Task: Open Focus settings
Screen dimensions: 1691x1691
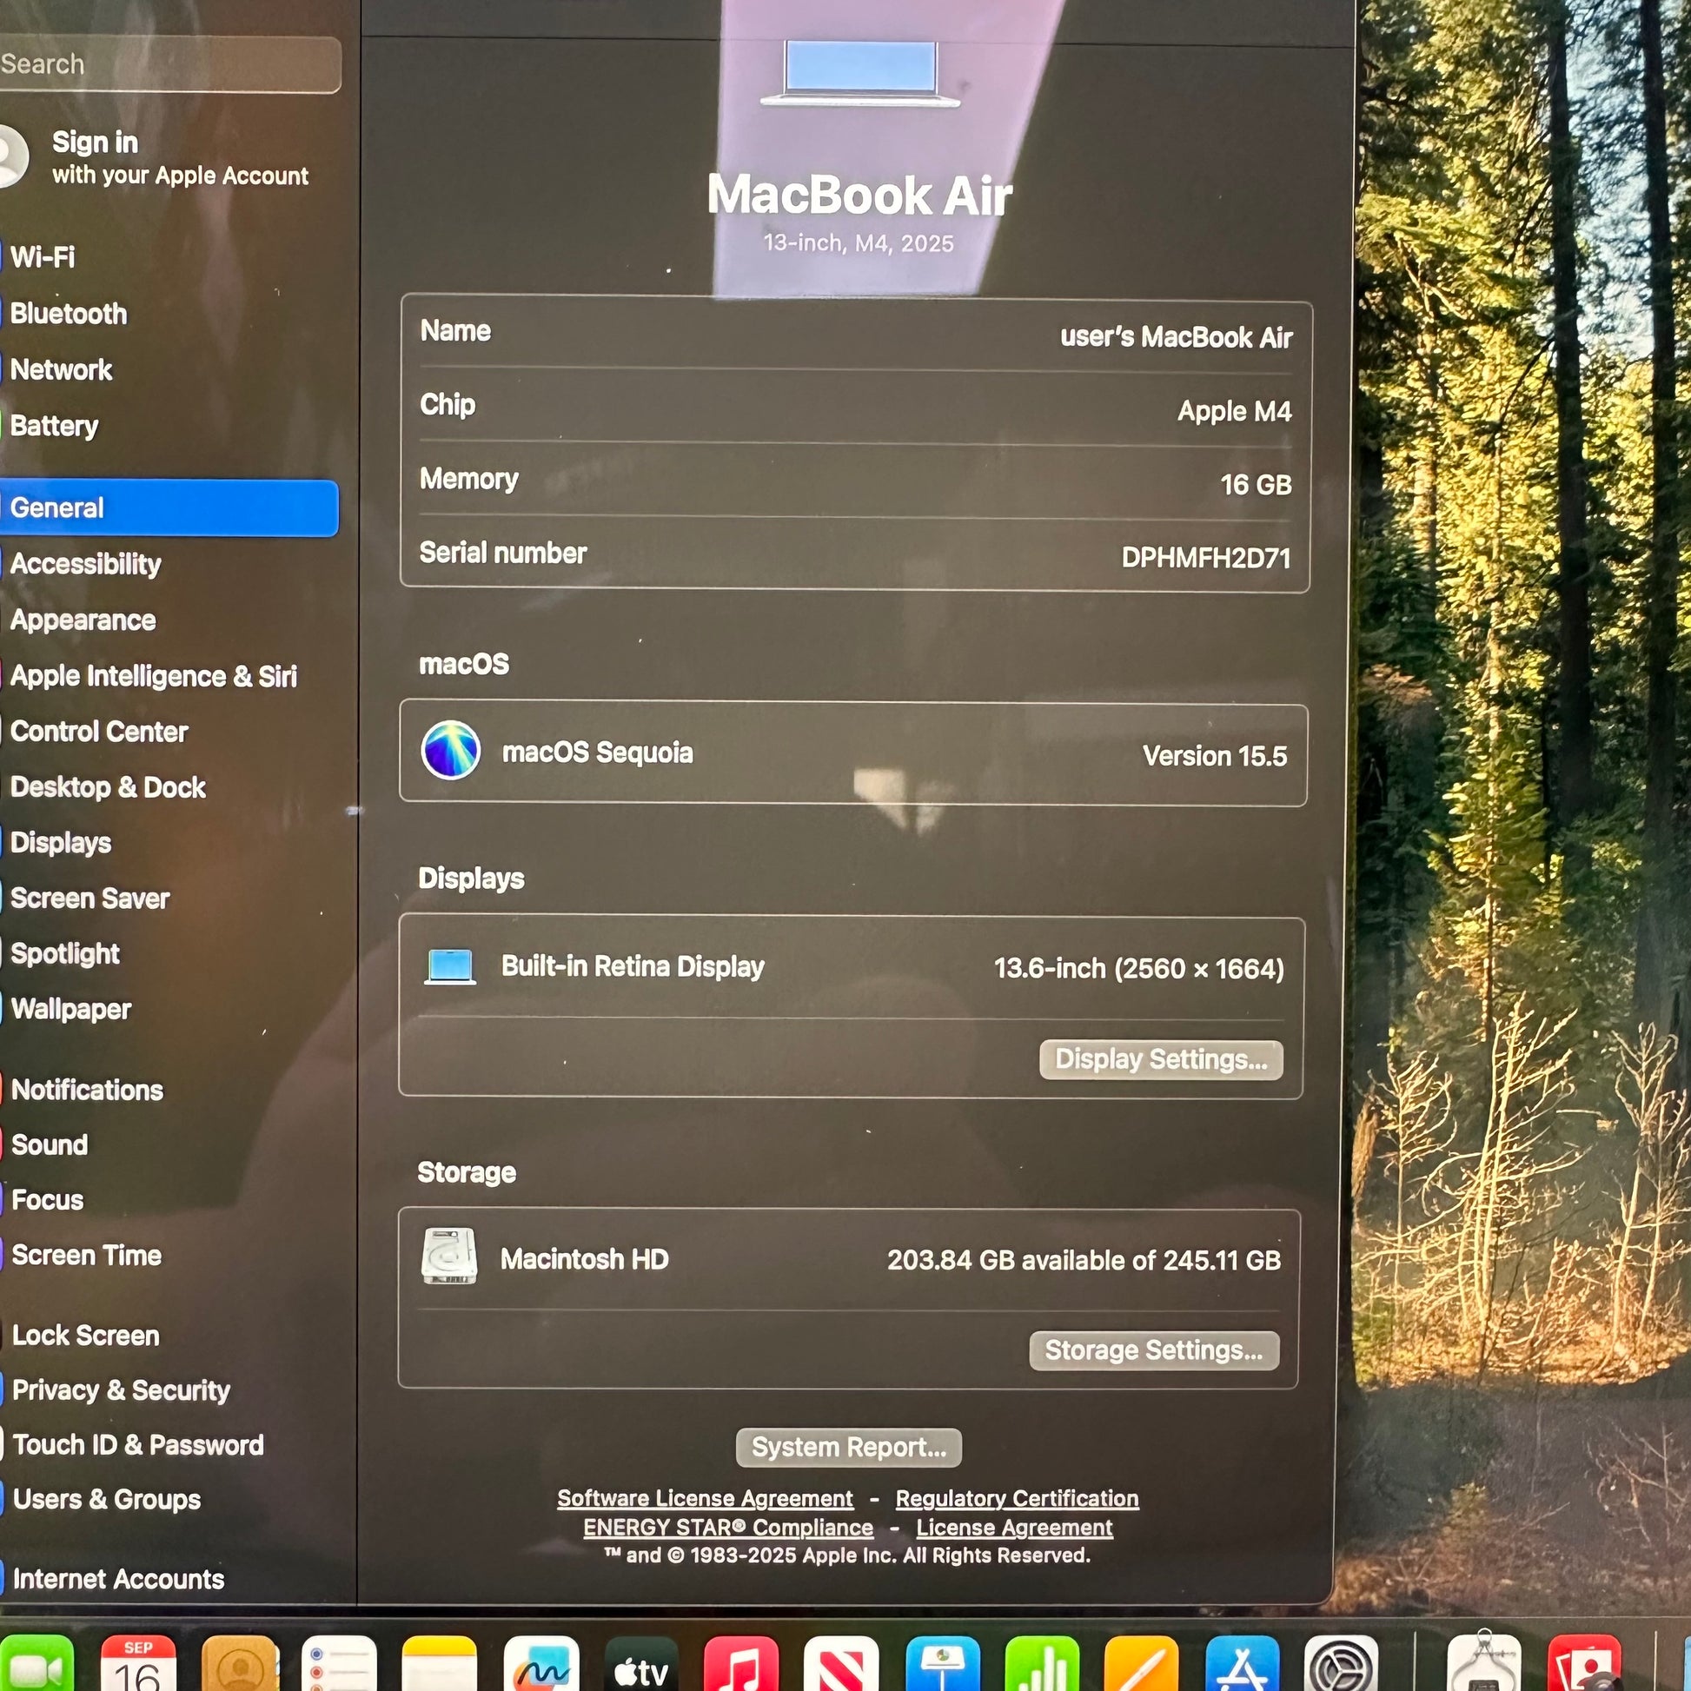Action: [48, 1200]
